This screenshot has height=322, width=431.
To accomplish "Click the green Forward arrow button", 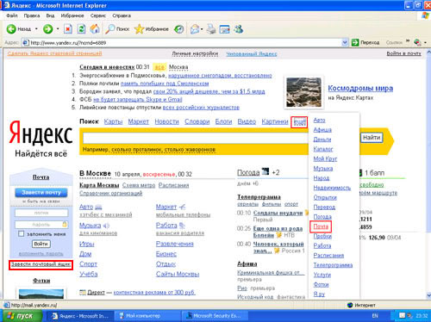I will [x=47, y=29].
